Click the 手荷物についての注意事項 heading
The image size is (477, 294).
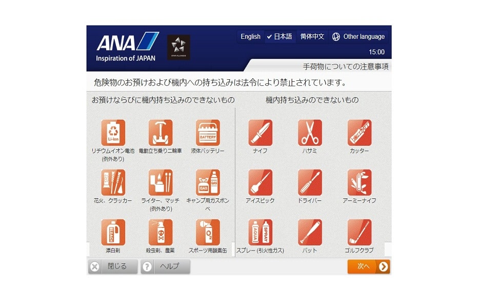click(346, 66)
